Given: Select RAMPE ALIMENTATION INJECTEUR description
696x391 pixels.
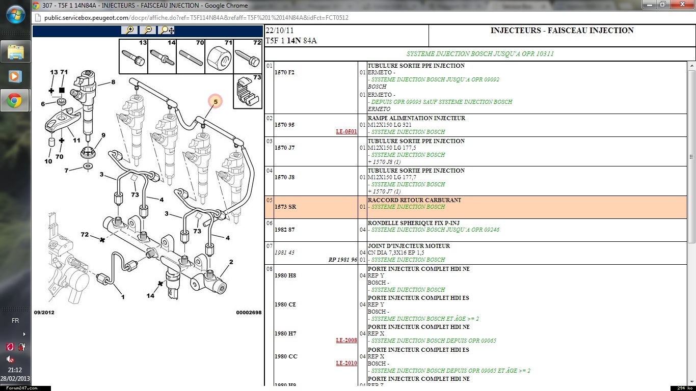Looking at the screenshot, I should tap(416, 118).
